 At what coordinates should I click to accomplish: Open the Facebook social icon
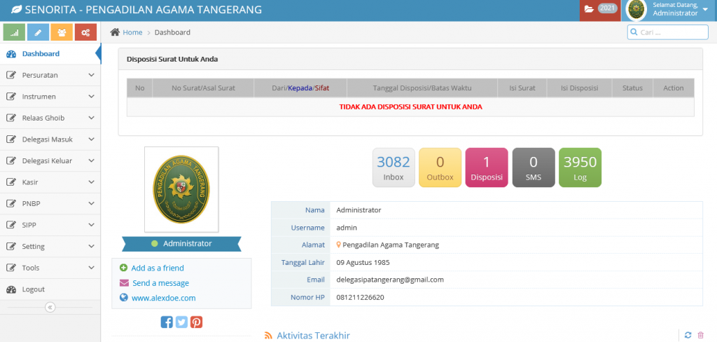click(167, 322)
